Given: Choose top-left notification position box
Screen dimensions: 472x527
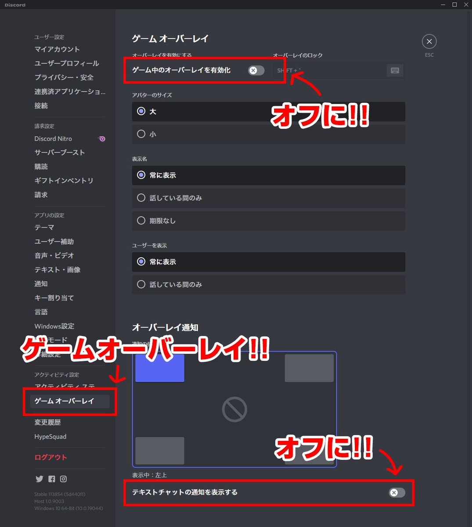Looking at the screenshot, I should [x=160, y=368].
